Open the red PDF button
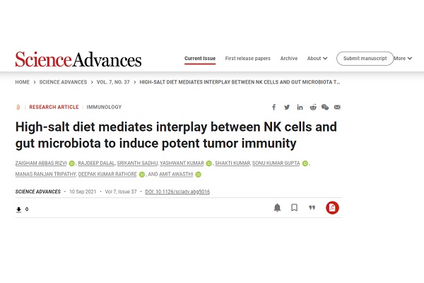Viewport: 424px width, 283px height. coord(331,208)
